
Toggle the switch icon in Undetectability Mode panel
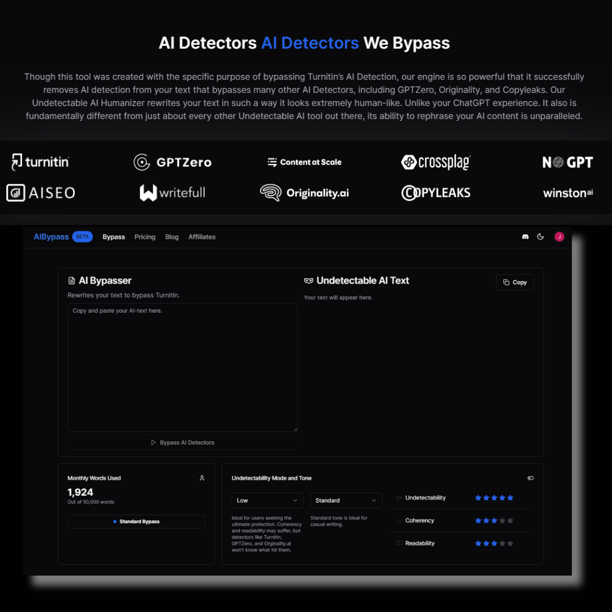[530, 478]
